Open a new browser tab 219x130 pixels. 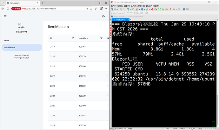[x=43, y=3]
